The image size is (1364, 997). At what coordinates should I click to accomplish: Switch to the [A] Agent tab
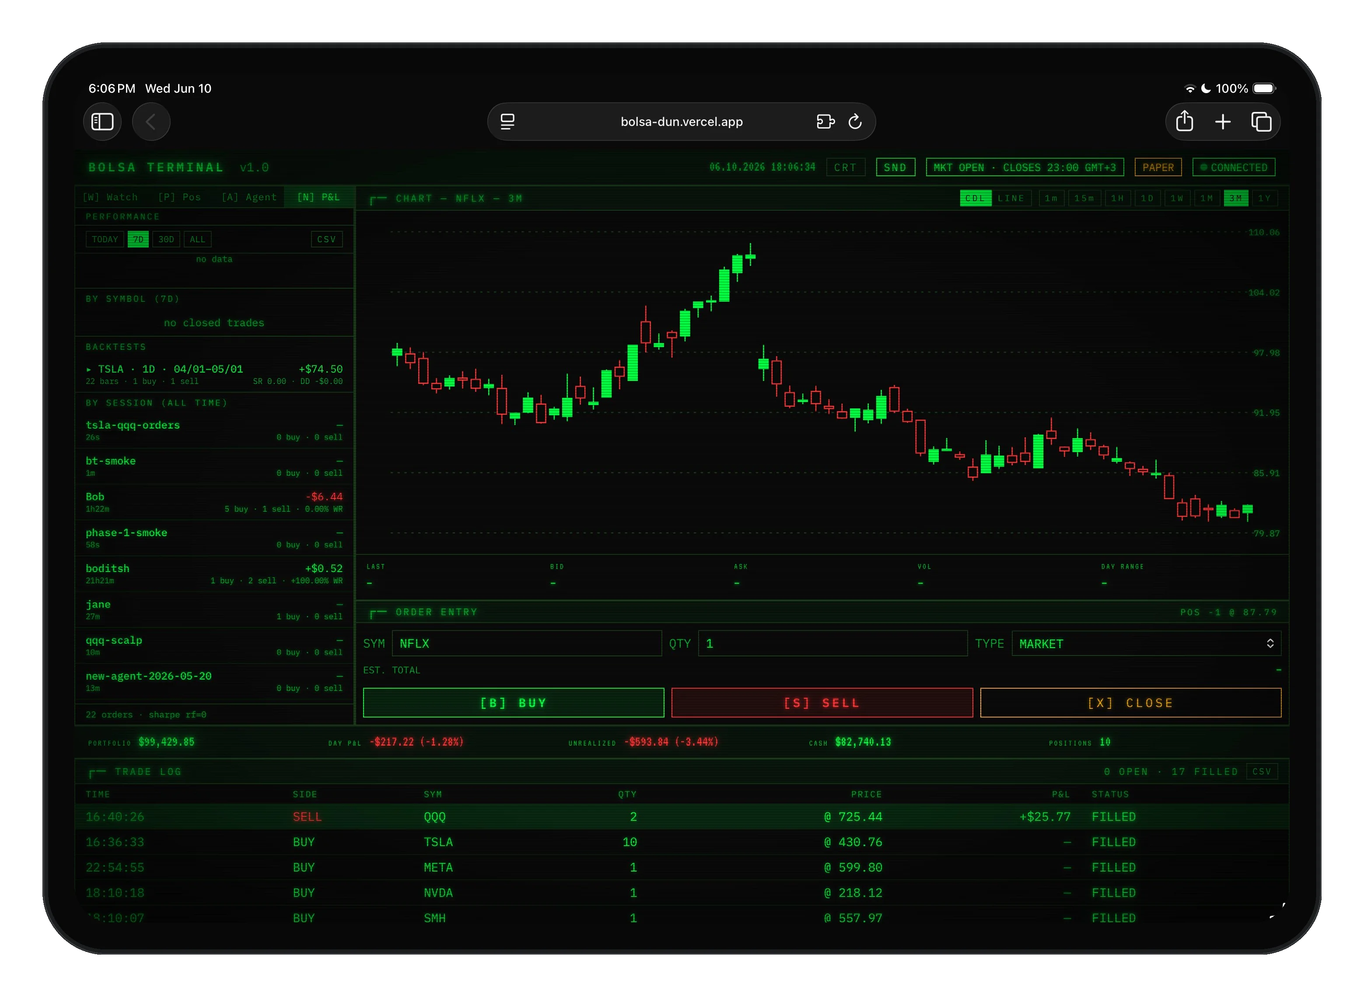tap(249, 197)
